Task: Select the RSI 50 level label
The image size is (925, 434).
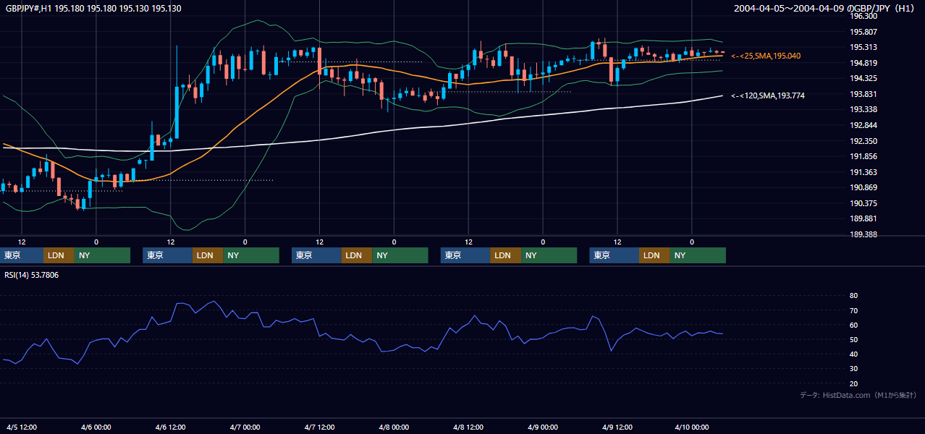Action: pyautogui.click(x=854, y=339)
